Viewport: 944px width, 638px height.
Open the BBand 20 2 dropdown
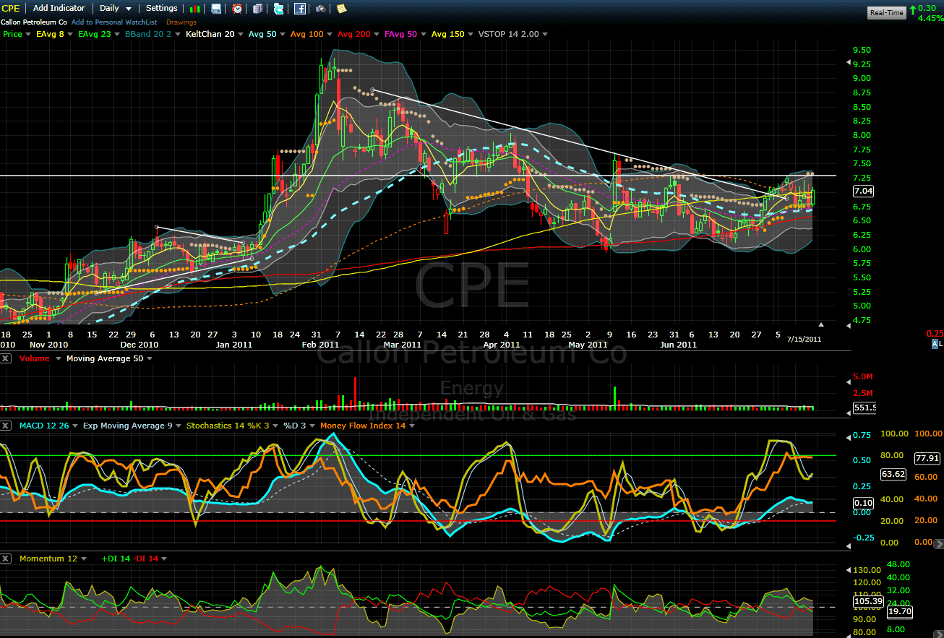[151, 34]
